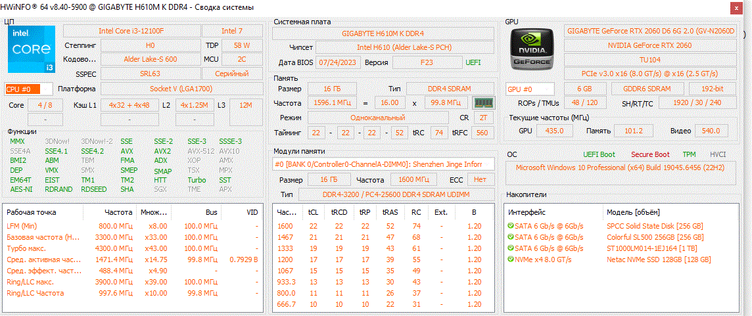
Task: Click the GDDR6 SDRAM field
Action: pos(648,89)
